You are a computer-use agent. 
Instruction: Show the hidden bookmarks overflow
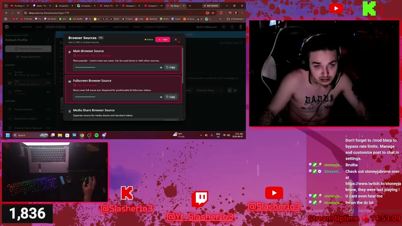coord(220,19)
